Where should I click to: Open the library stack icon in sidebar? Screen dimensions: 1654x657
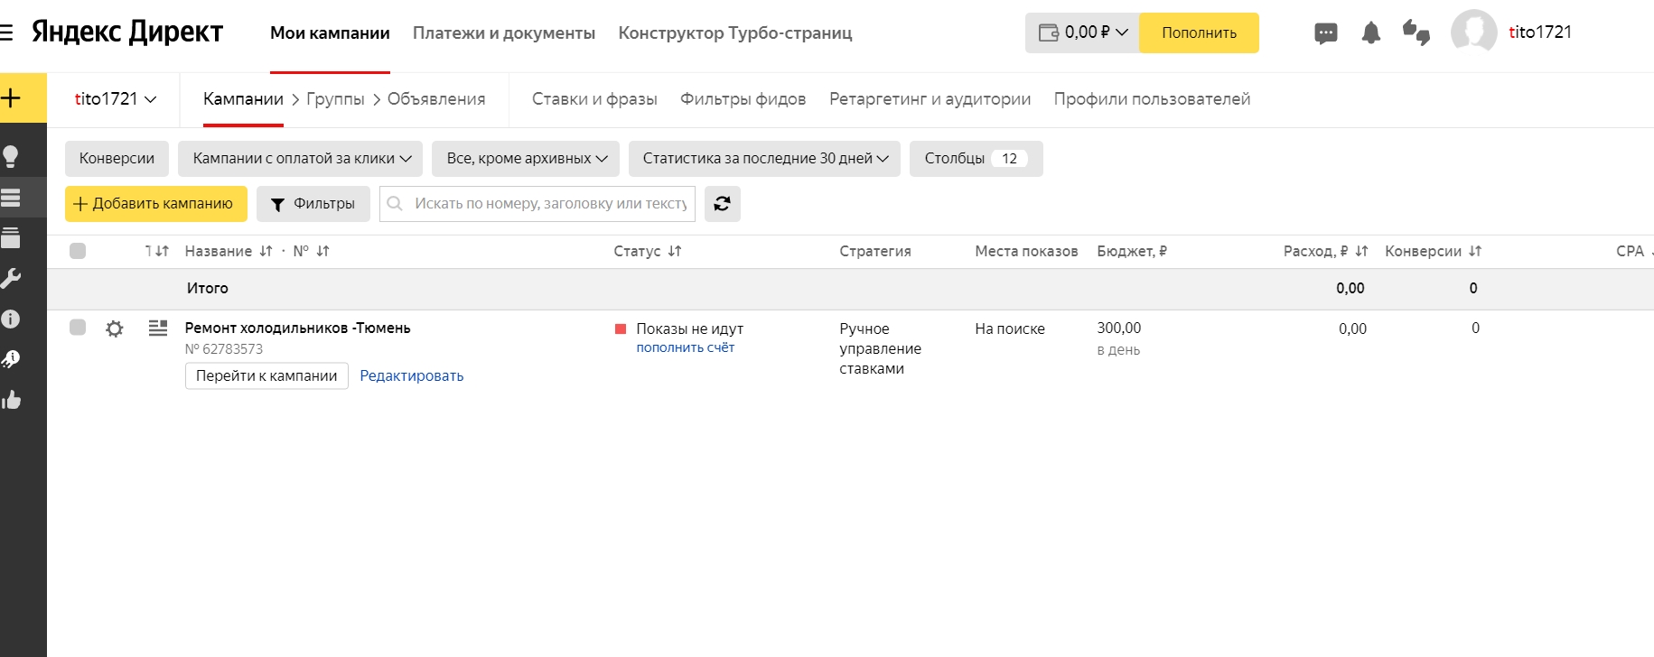tap(11, 237)
